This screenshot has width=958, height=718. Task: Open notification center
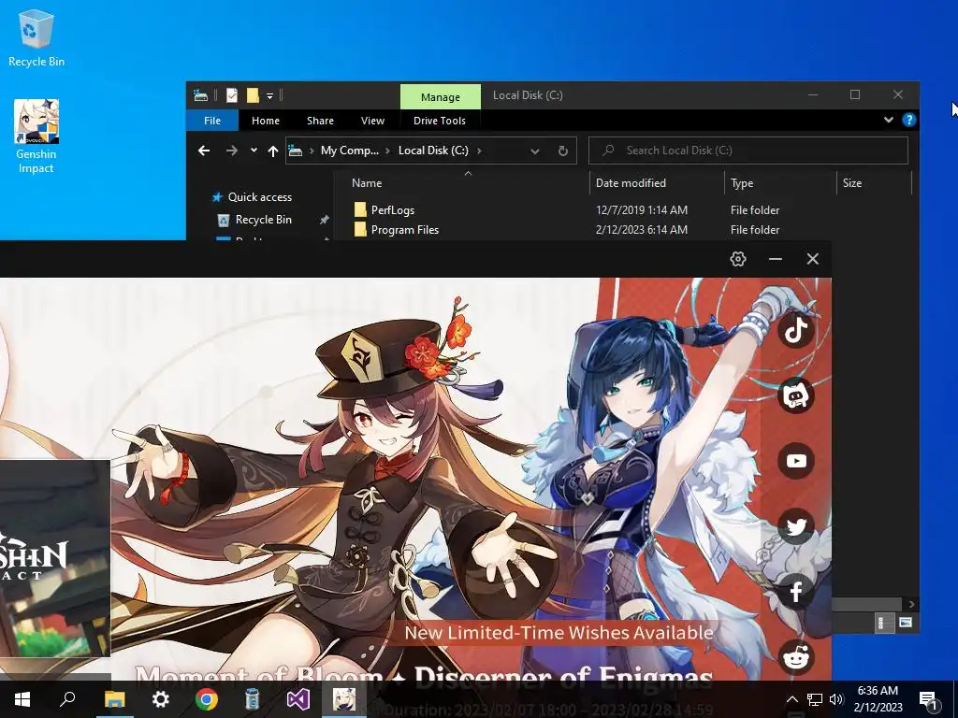(x=928, y=700)
